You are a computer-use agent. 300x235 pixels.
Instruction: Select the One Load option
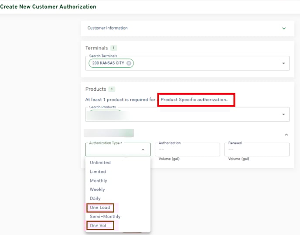click(100, 207)
